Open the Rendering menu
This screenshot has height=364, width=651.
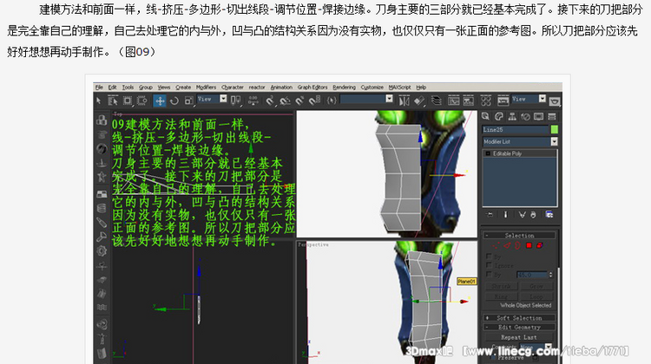click(x=344, y=88)
